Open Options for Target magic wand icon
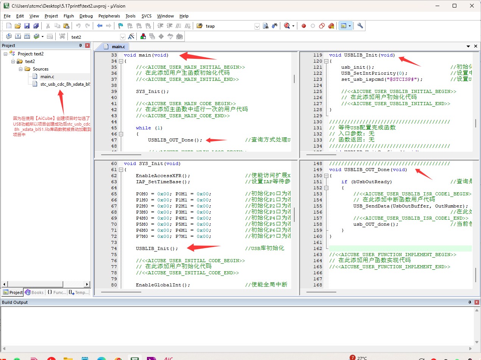This screenshot has height=360, width=481. click(x=131, y=36)
